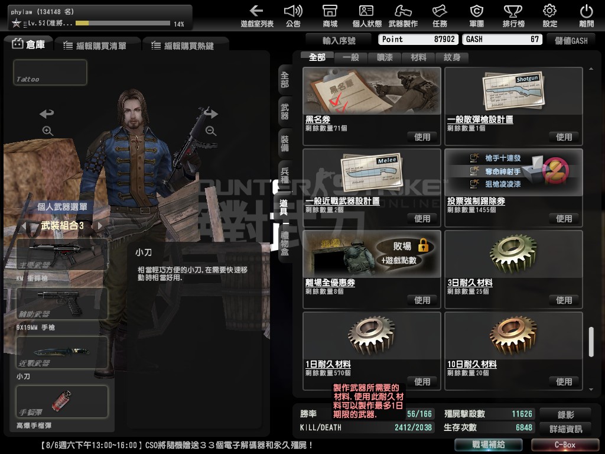605x454 pixels.
Task: Use the leave-room coupon (離場全優惠券)
Action: (422, 300)
